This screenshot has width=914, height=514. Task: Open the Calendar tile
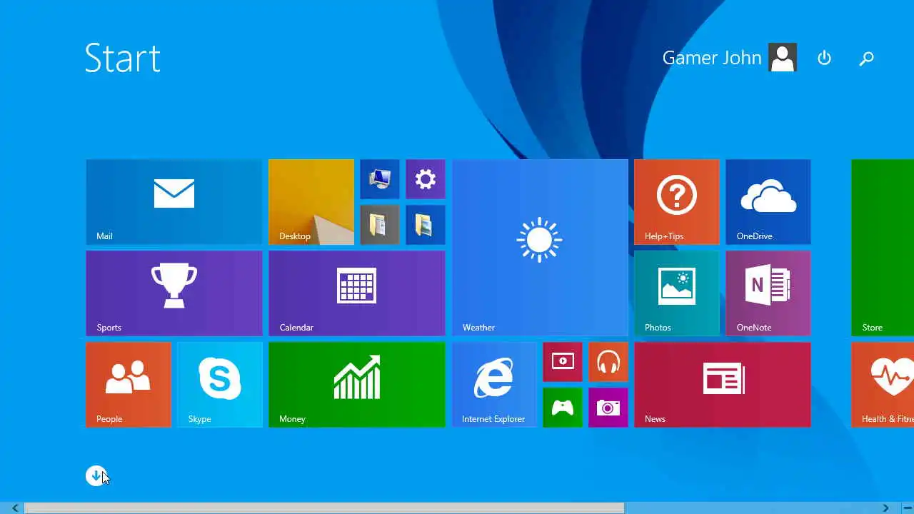coord(357,293)
